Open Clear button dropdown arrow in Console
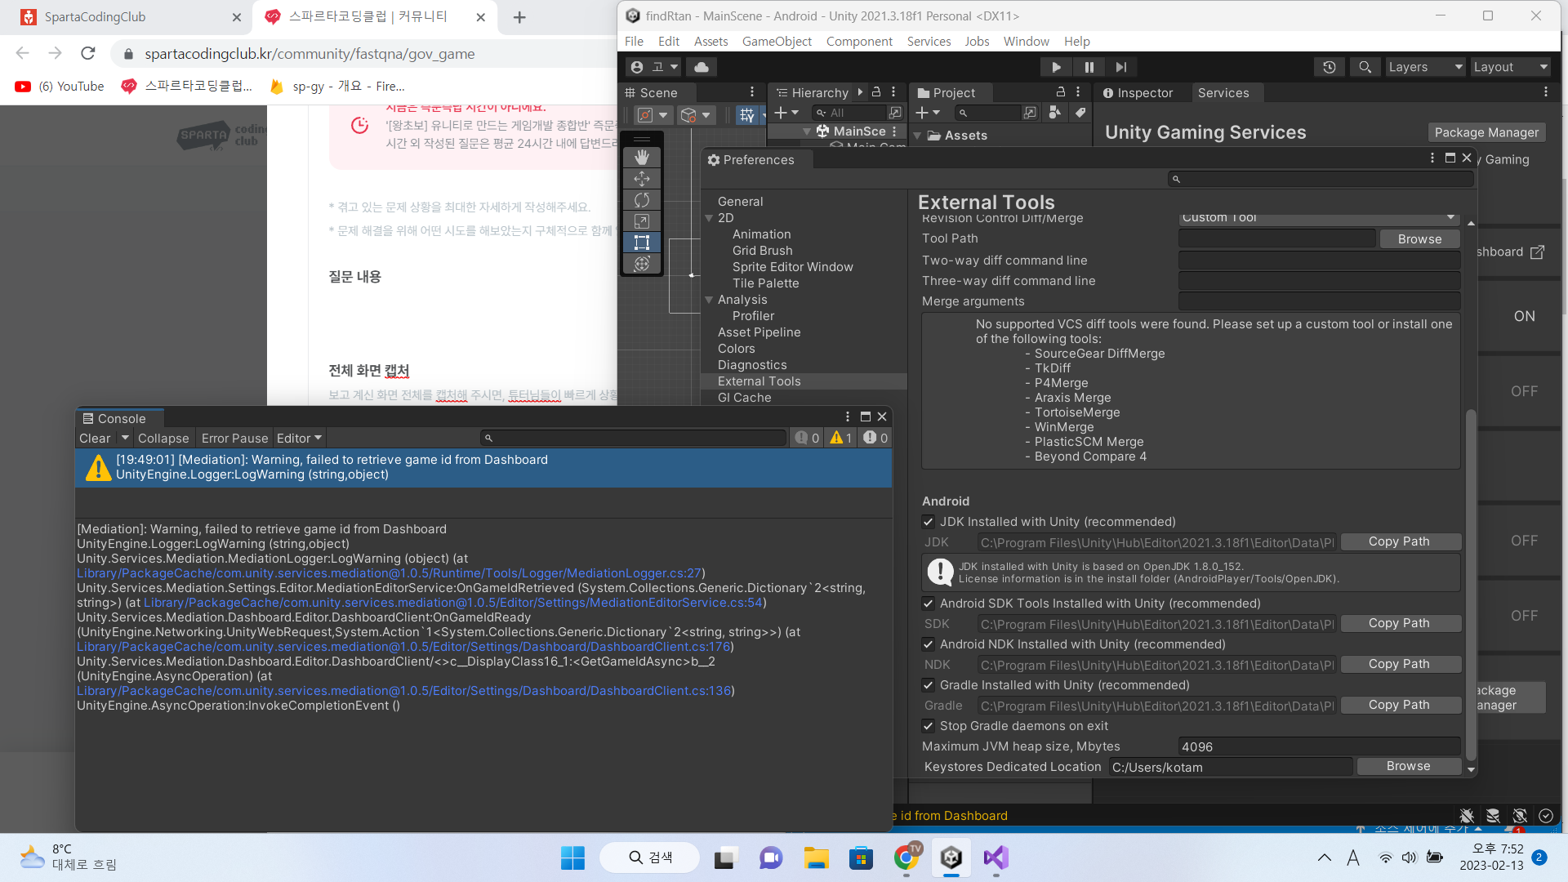The height and width of the screenshot is (882, 1568). 124,439
